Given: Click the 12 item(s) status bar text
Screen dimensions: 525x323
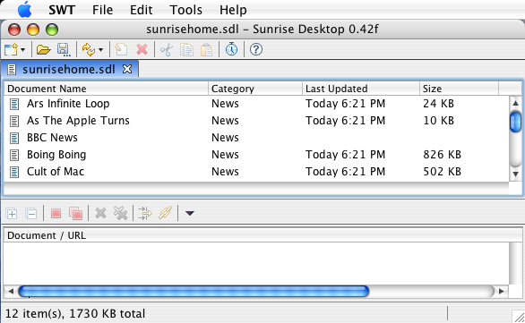Looking at the screenshot, I should [75, 314].
